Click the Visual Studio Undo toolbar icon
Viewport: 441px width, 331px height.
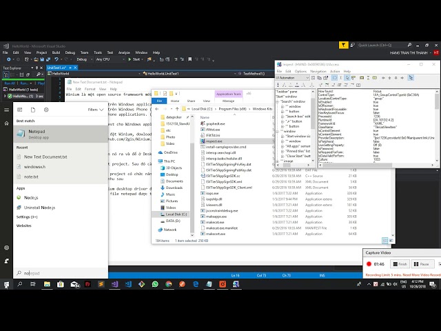[x=57, y=59]
